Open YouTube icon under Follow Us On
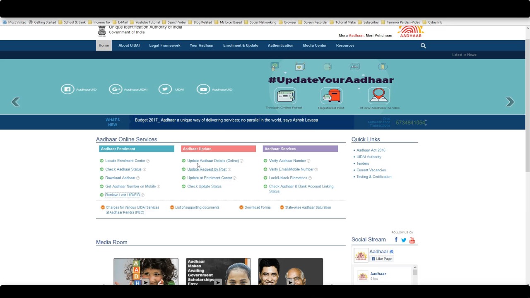 [x=412, y=240]
